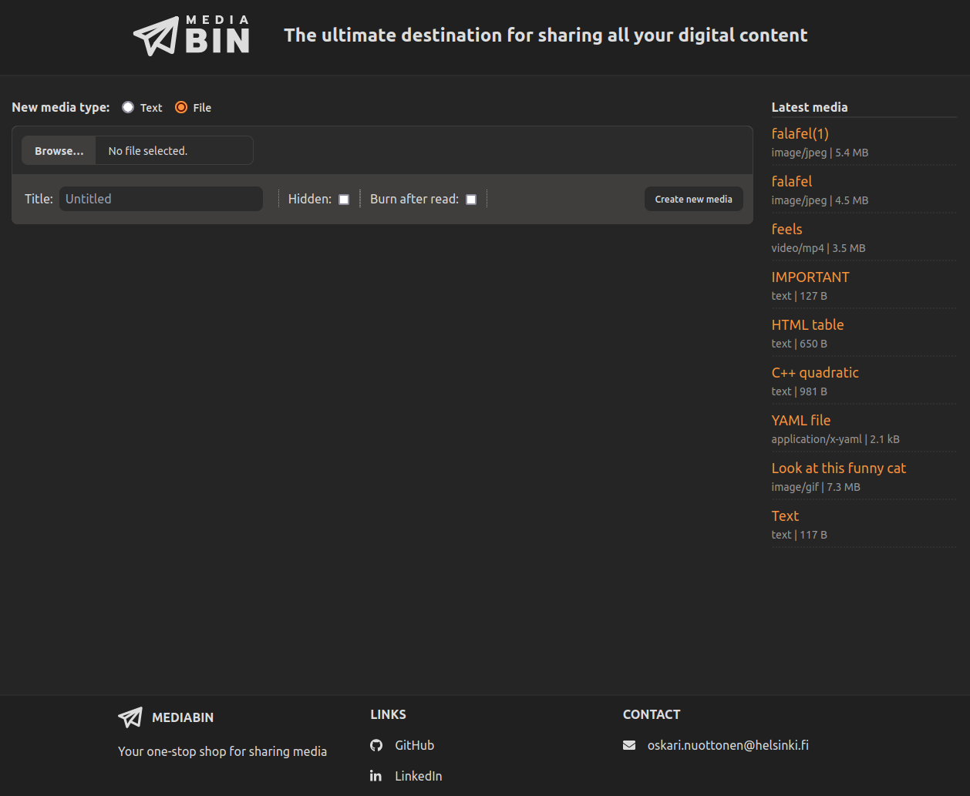This screenshot has width=970, height=796.
Task: Click the LinkedIn icon in footer links
Action: coord(376,776)
